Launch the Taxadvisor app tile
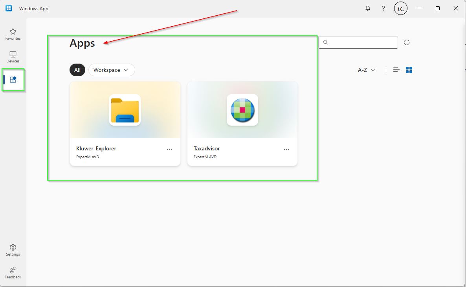Viewport: 466px width, 287px height. click(242, 110)
